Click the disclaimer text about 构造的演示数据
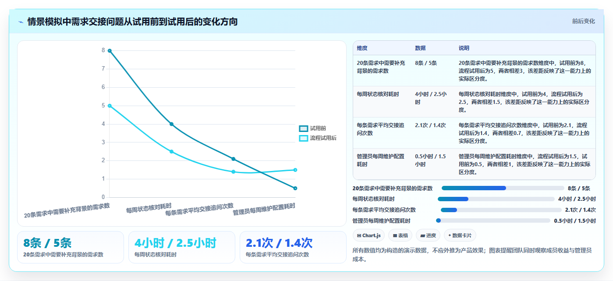613x281 pixels. click(x=472, y=255)
